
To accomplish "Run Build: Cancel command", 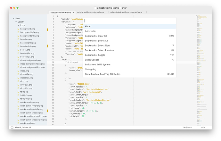I will tap(129, 60).
